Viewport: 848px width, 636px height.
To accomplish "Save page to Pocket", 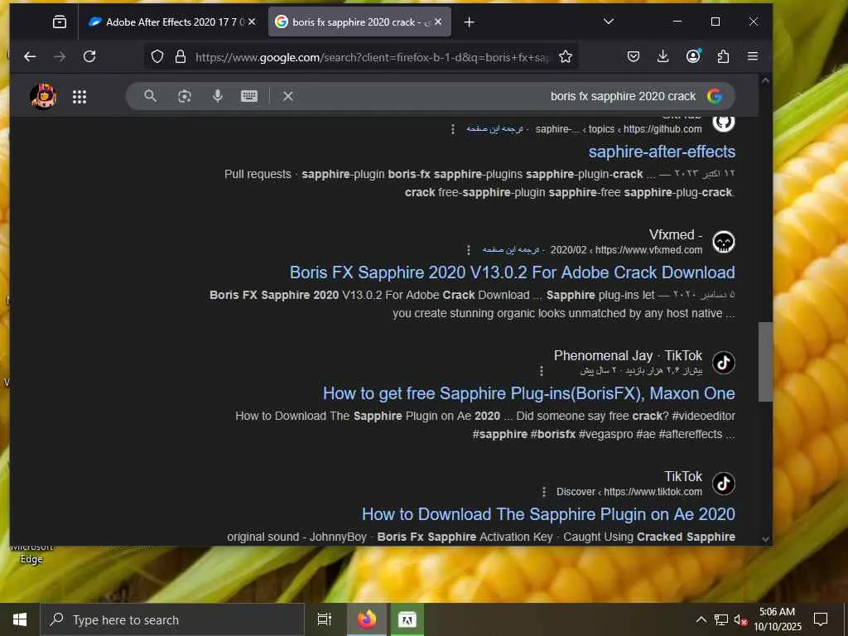I will pyautogui.click(x=634, y=56).
